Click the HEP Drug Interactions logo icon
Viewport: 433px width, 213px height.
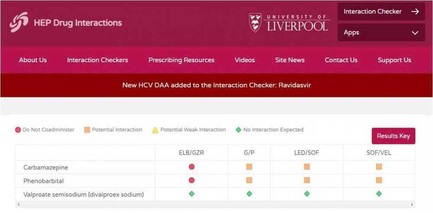click(x=19, y=22)
